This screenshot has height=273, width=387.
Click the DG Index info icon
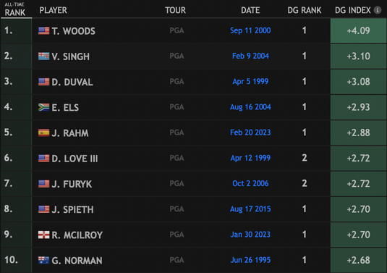378,10
